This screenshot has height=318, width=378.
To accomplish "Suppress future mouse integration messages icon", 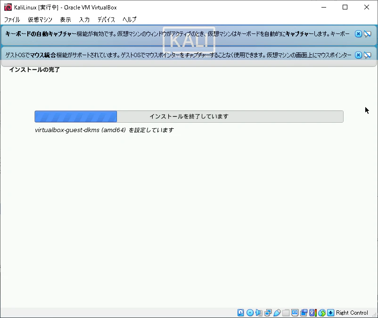I will [367, 55].
